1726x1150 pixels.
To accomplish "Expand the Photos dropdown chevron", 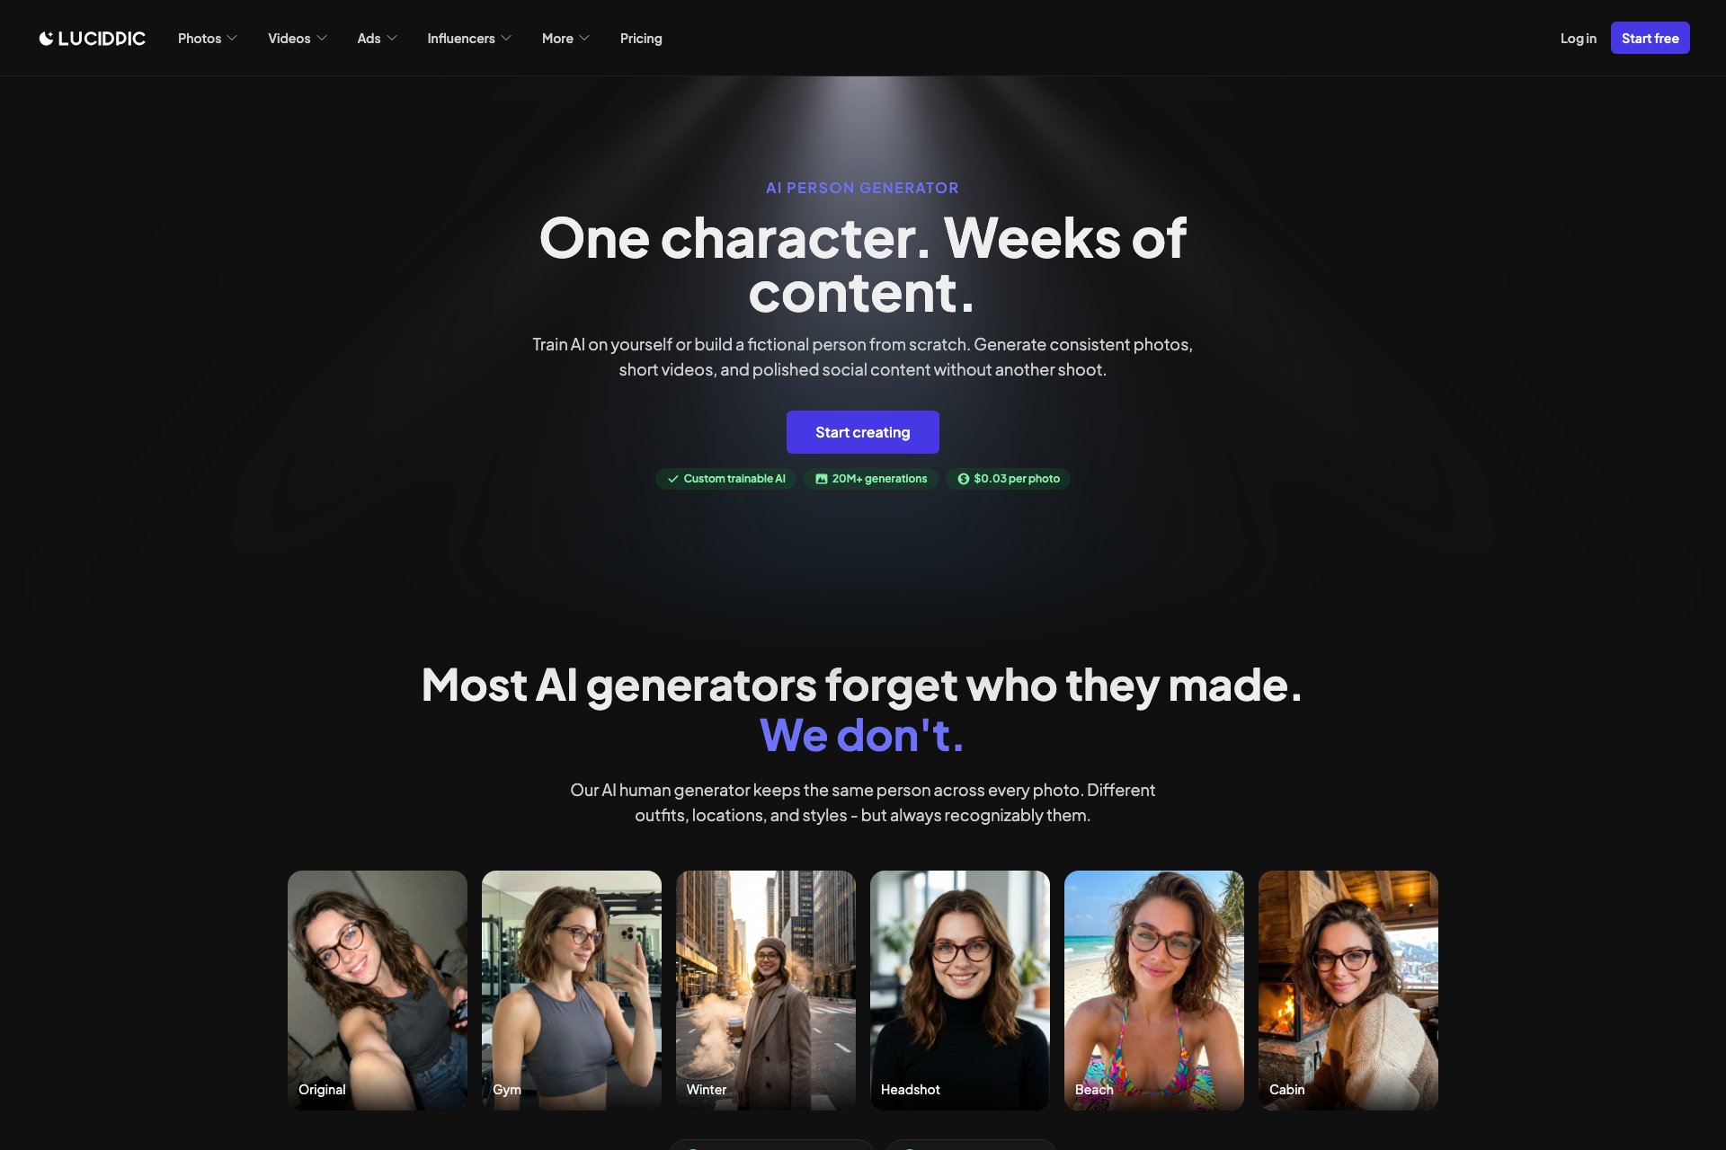I will coord(232,38).
